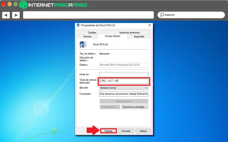Click the Search input field
Screen dimensions: 228x142
[191, 15]
